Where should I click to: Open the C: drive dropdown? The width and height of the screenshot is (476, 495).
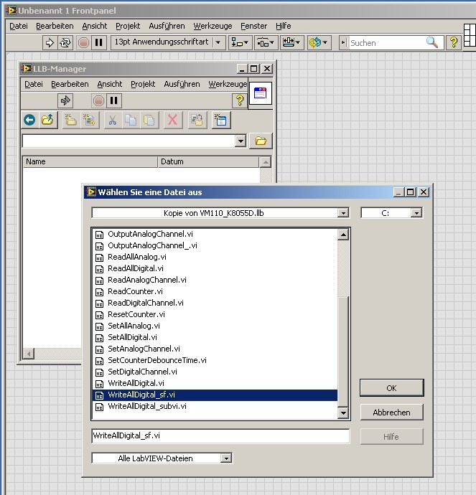pos(416,213)
